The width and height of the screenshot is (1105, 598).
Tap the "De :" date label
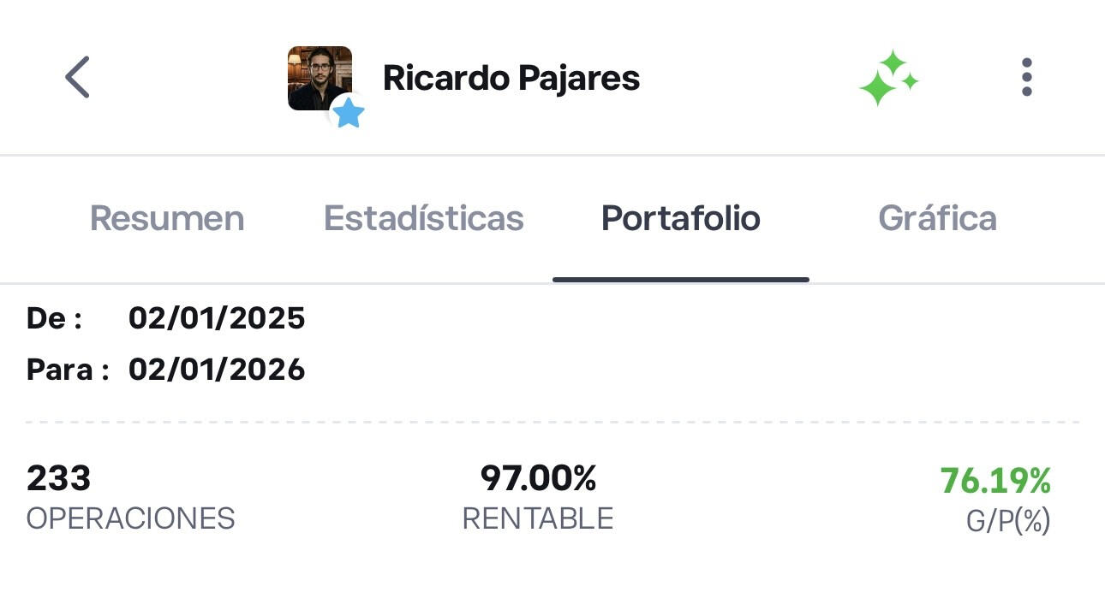pos(55,319)
